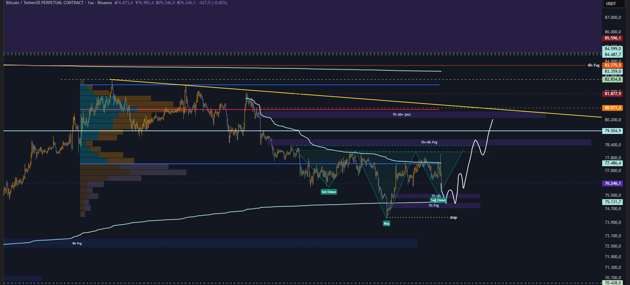Click the orange 80.971,3 price label
Screen dimensions: 630x285
pyautogui.click(x=613, y=108)
